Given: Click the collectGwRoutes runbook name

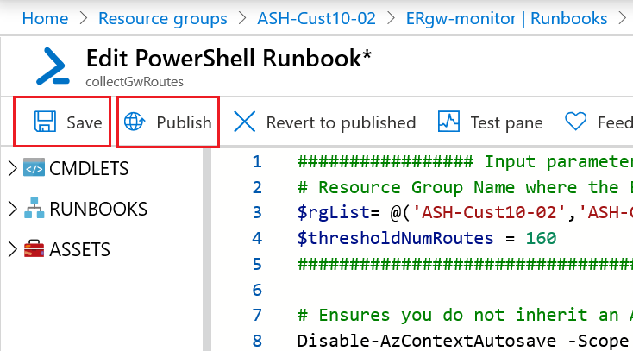Looking at the screenshot, I should pyautogui.click(x=135, y=82).
